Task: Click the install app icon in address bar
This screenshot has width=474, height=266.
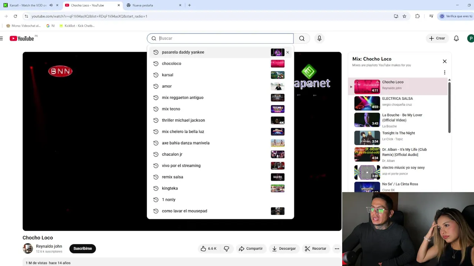Action: point(396,16)
